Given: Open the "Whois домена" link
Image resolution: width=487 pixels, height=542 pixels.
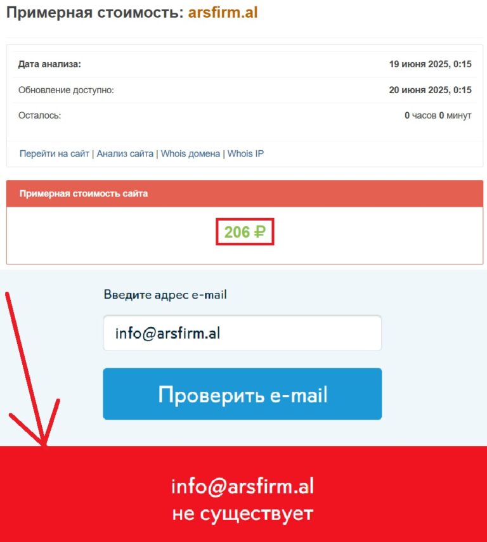Looking at the screenshot, I should 190,153.
